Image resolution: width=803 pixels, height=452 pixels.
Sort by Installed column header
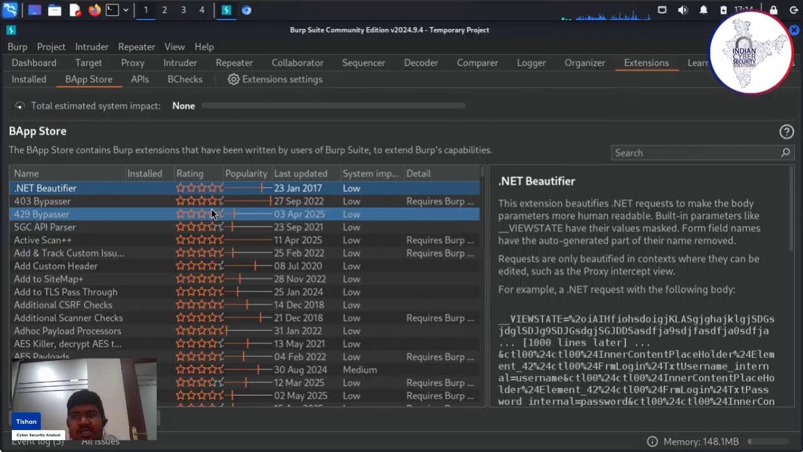point(148,173)
